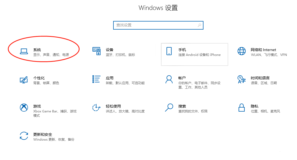Click the 你的帐户、电子邮件 description text
297x160 pixels.
(199, 85)
